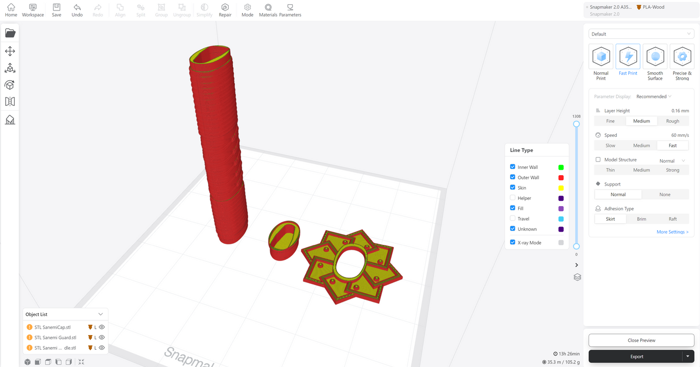Open folder icon to load file
Viewport: 700px width, 367px height.
click(10, 33)
